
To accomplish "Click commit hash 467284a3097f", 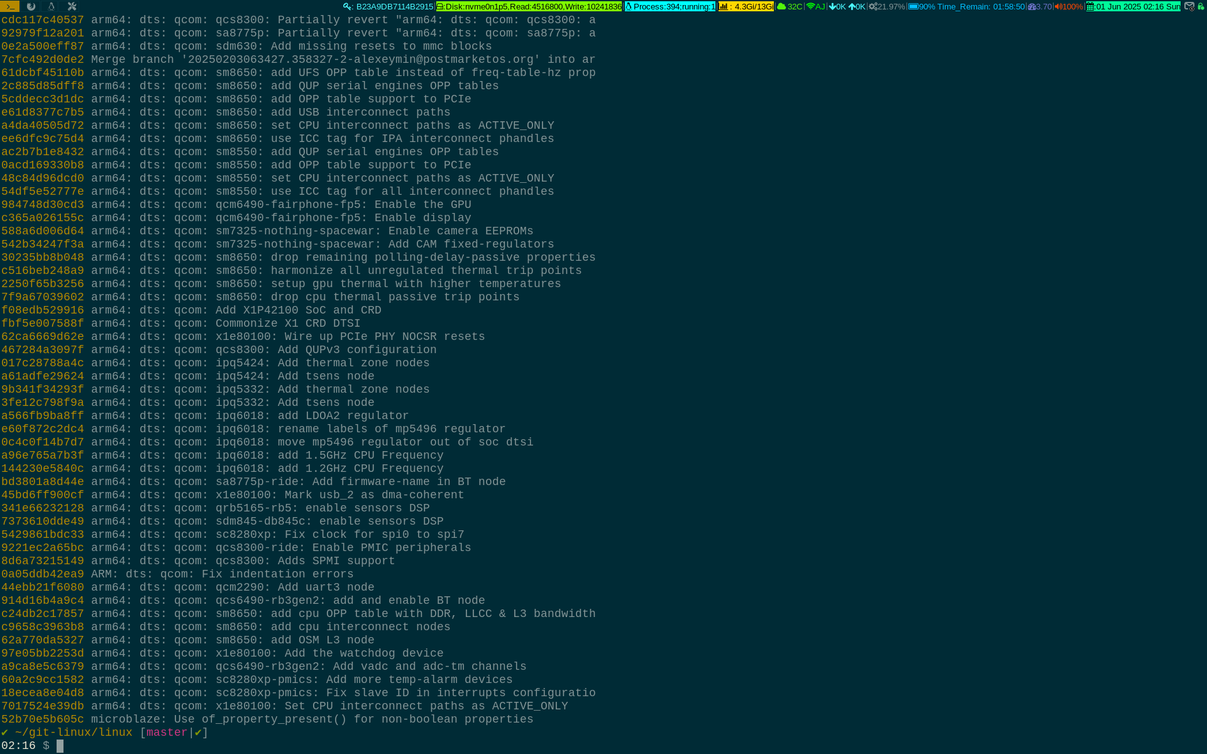I will point(42,350).
